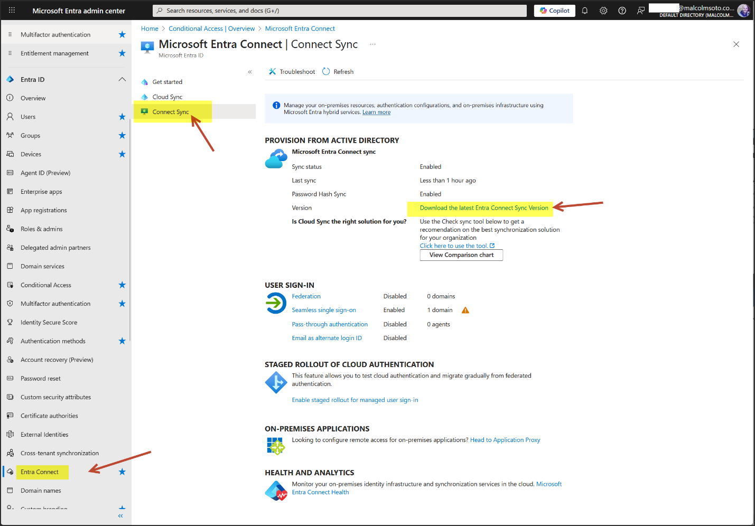Select Enterprise apps in the sidebar
The height and width of the screenshot is (526, 755).
tap(41, 192)
